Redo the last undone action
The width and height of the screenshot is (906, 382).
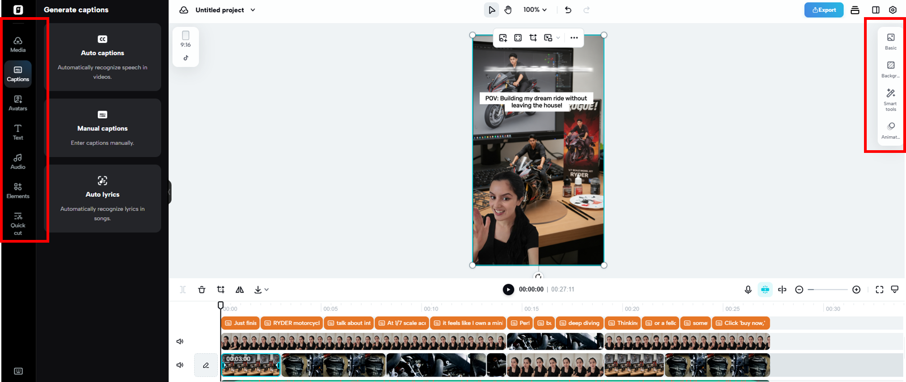[586, 10]
